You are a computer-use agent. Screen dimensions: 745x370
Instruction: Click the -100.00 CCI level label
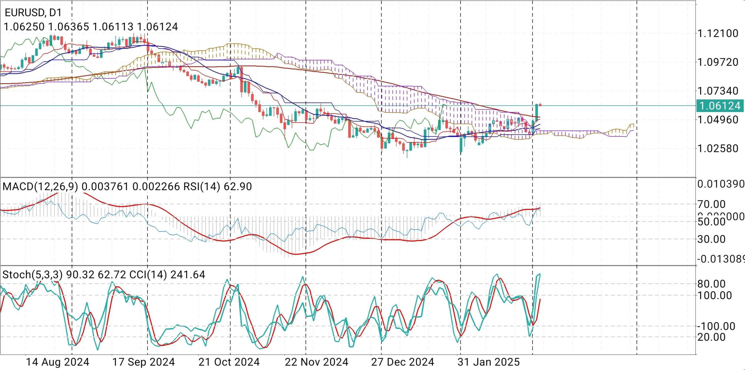point(716,326)
